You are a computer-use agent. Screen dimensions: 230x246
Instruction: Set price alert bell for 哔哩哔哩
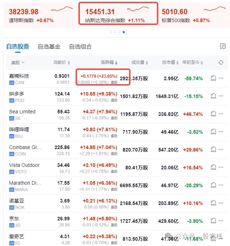tap(213, 132)
